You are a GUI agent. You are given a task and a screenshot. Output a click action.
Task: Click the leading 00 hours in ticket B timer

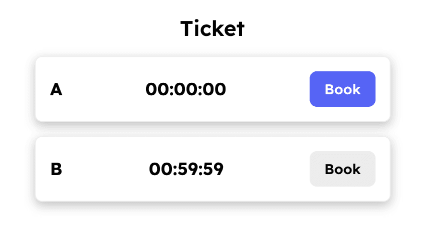(x=160, y=169)
